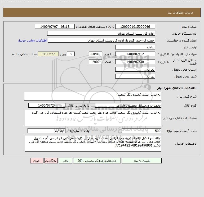Click the توضیحات خریدار label
Viewport: 204px width, 197px height.
[186, 144]
